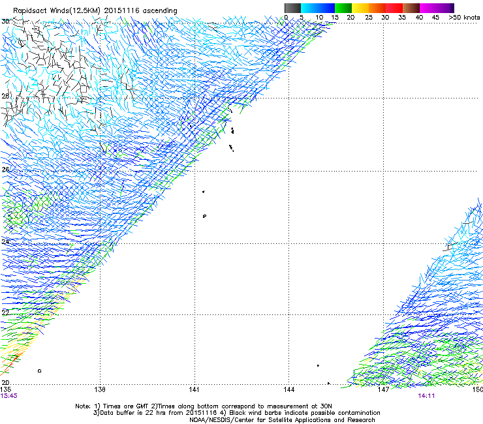Click the gray 0-5 knots legend swatch
The width and height of the screenshot is (483, 424).
point(292,8)
